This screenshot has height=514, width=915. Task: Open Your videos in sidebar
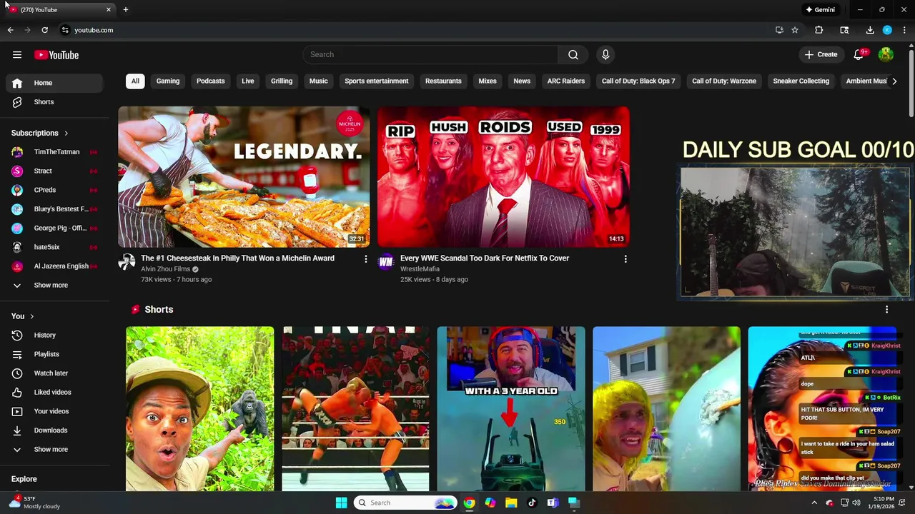tap(54, 411)
